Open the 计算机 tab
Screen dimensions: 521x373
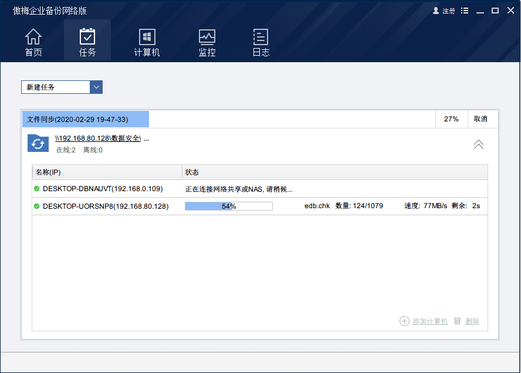(x=147, y=42)
